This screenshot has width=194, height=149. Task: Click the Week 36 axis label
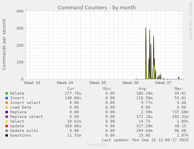pos(130,82)
